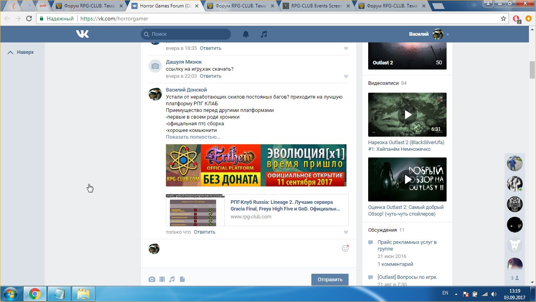Screen dimensions: 536x302
Task: Play the Нарезка Outlast 2 video
Action: 407,115
